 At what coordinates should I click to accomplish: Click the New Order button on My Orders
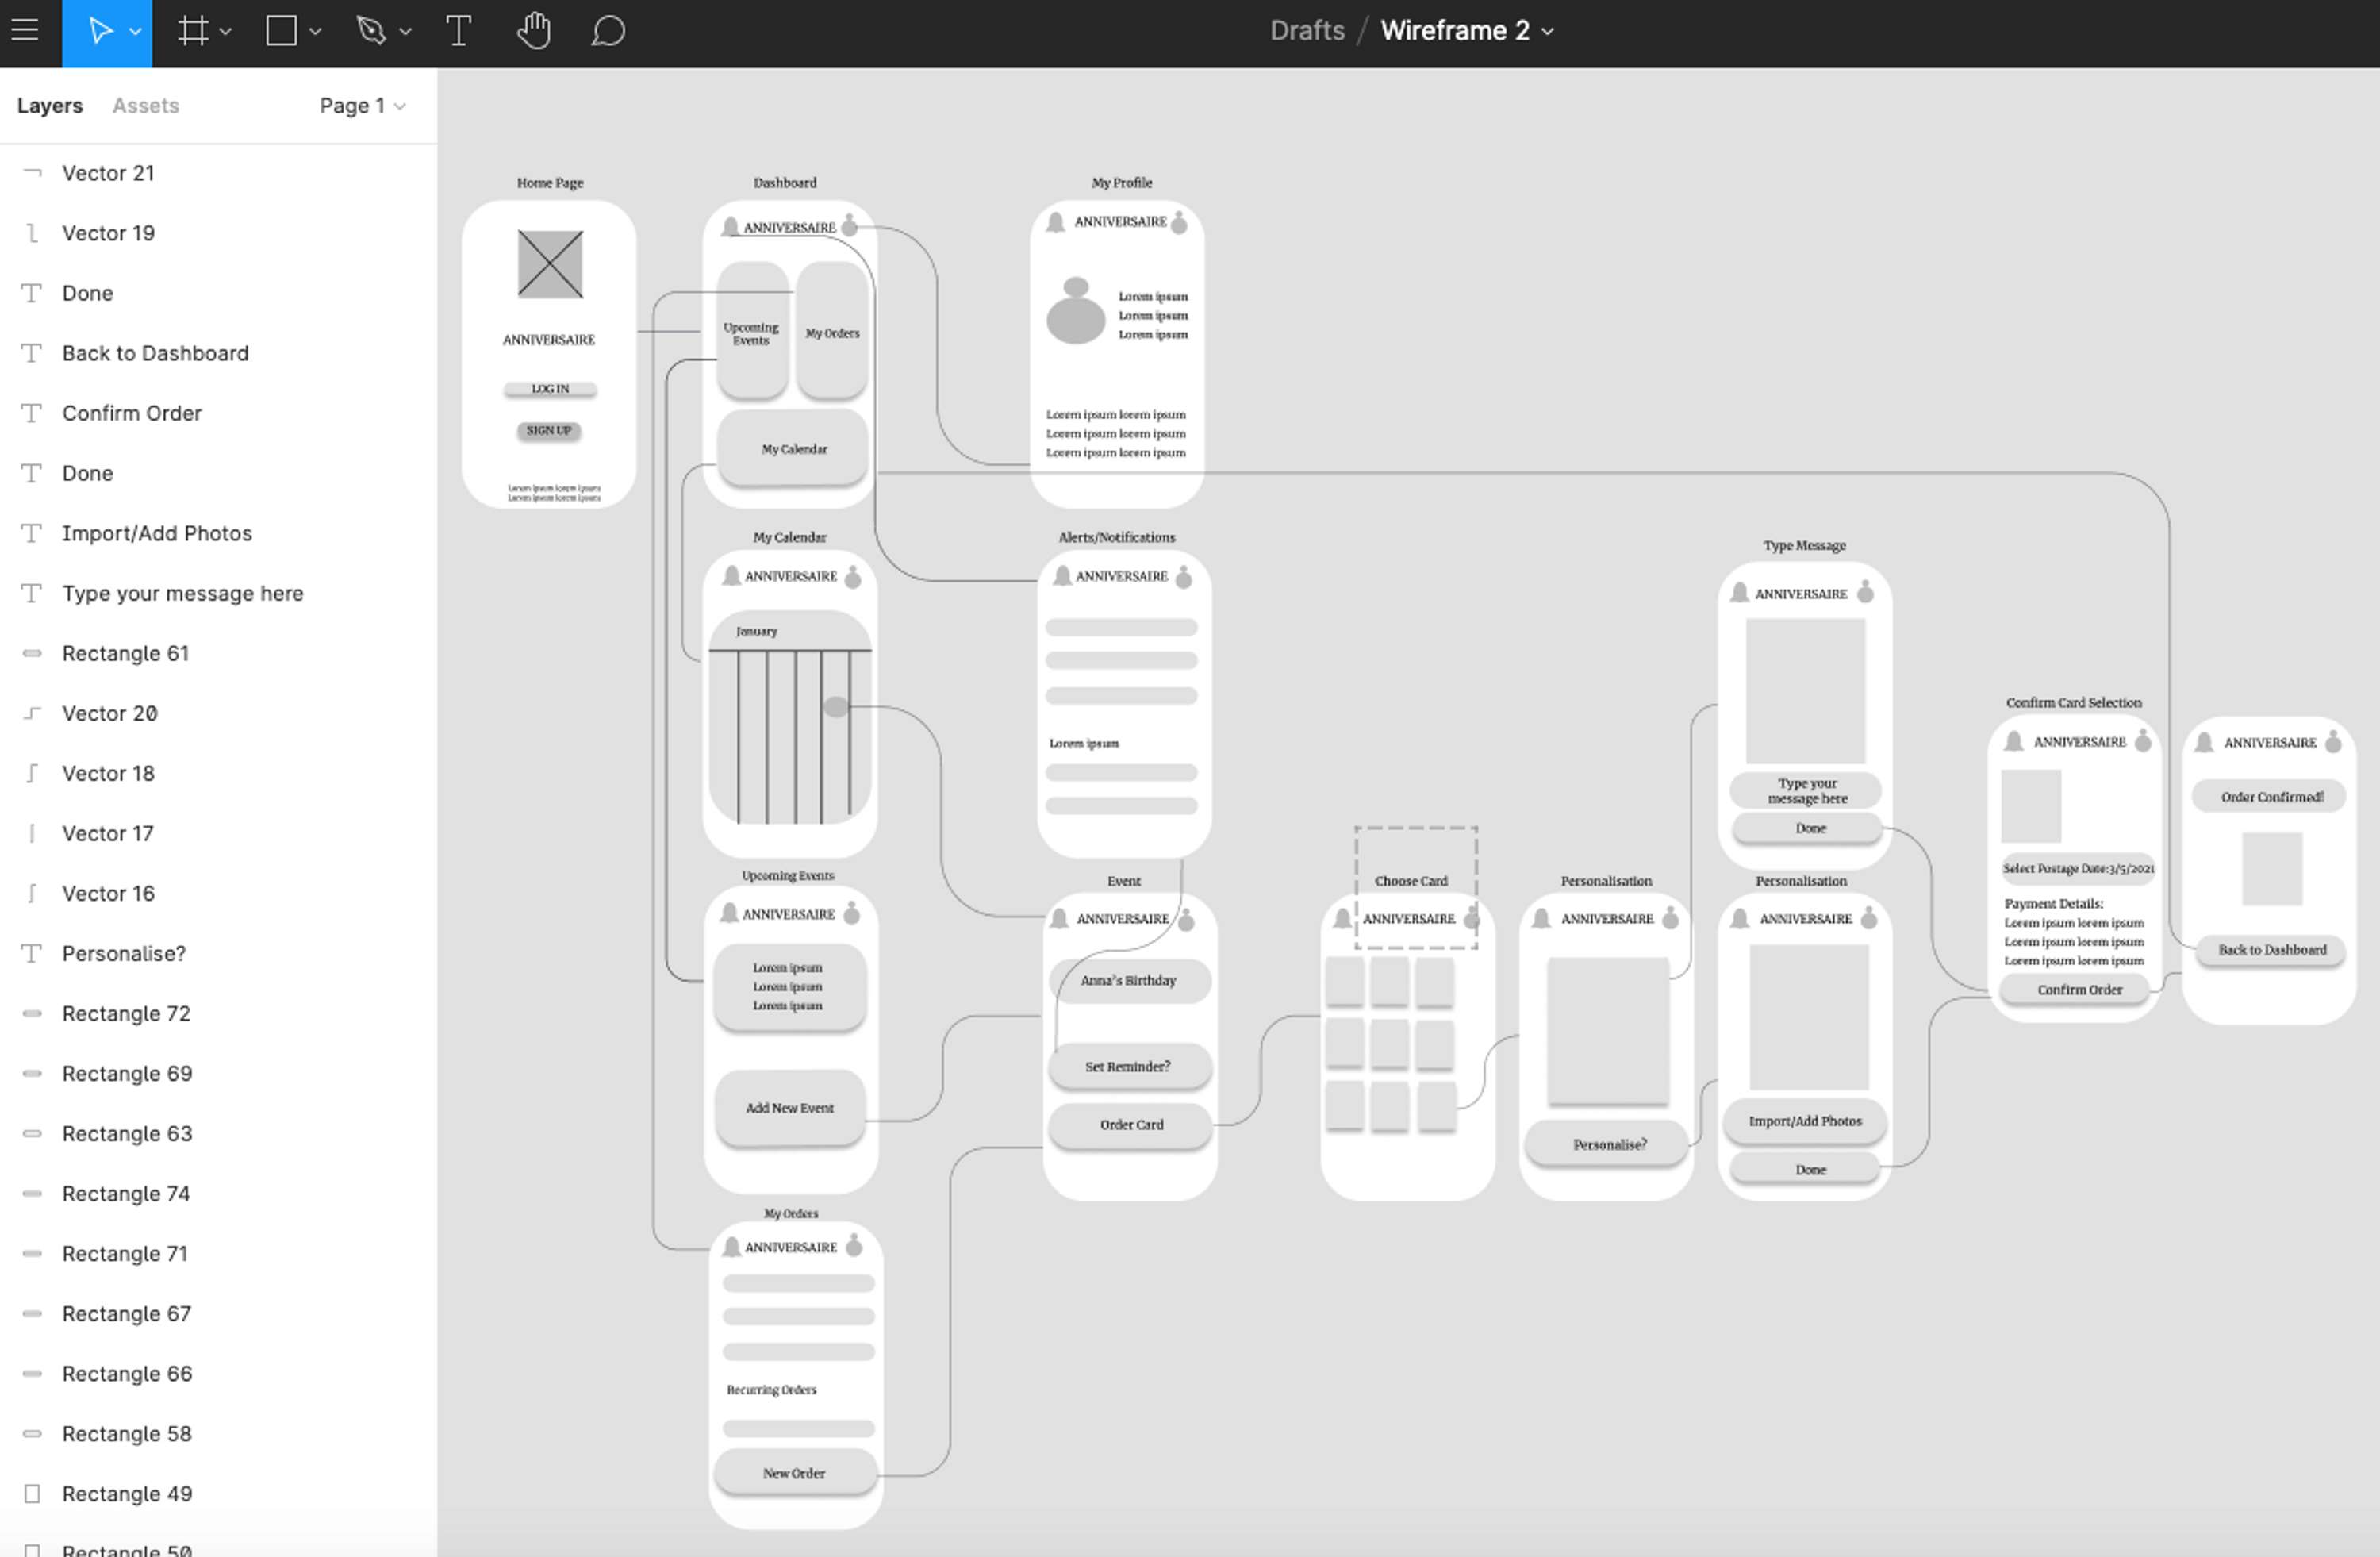pos(795,1473)
